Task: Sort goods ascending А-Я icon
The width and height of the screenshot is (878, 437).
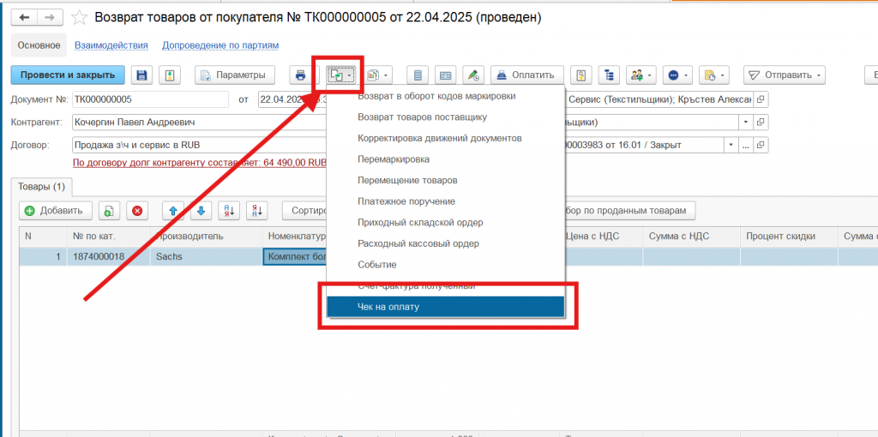Action: pyautogui.click(x=229, y=210)
